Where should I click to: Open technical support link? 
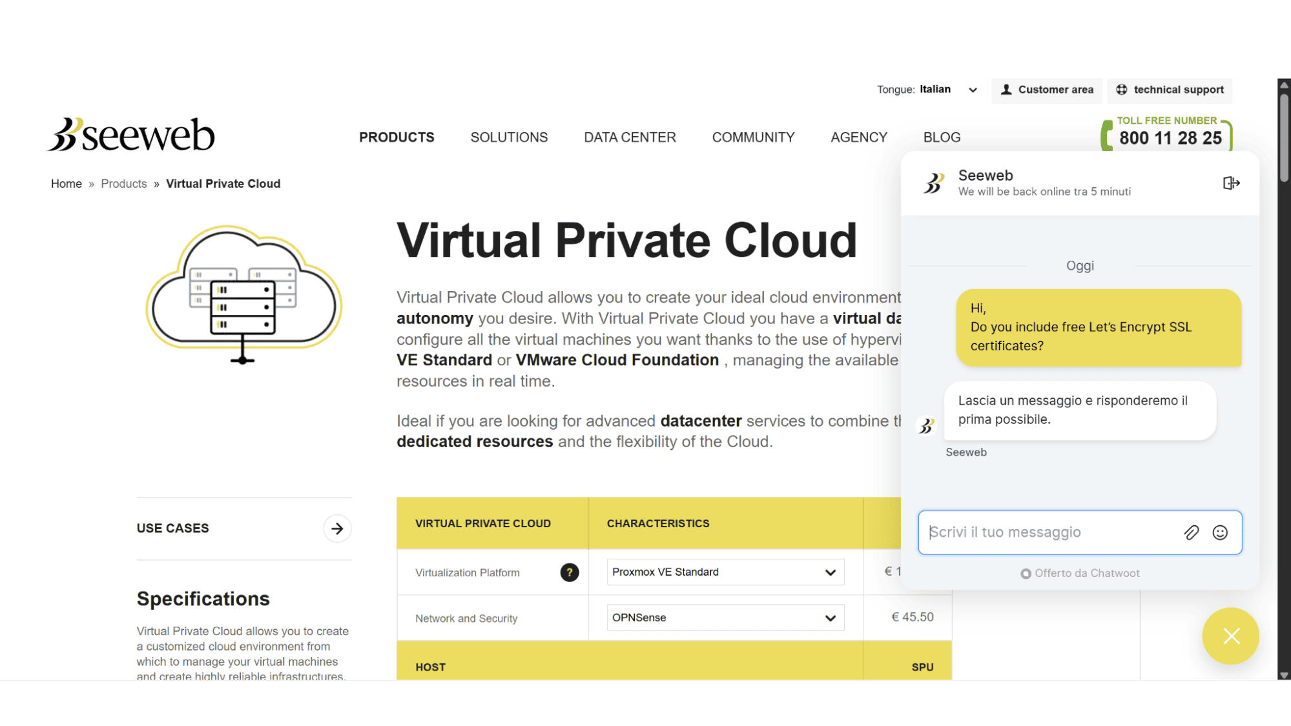[1170, 90]
